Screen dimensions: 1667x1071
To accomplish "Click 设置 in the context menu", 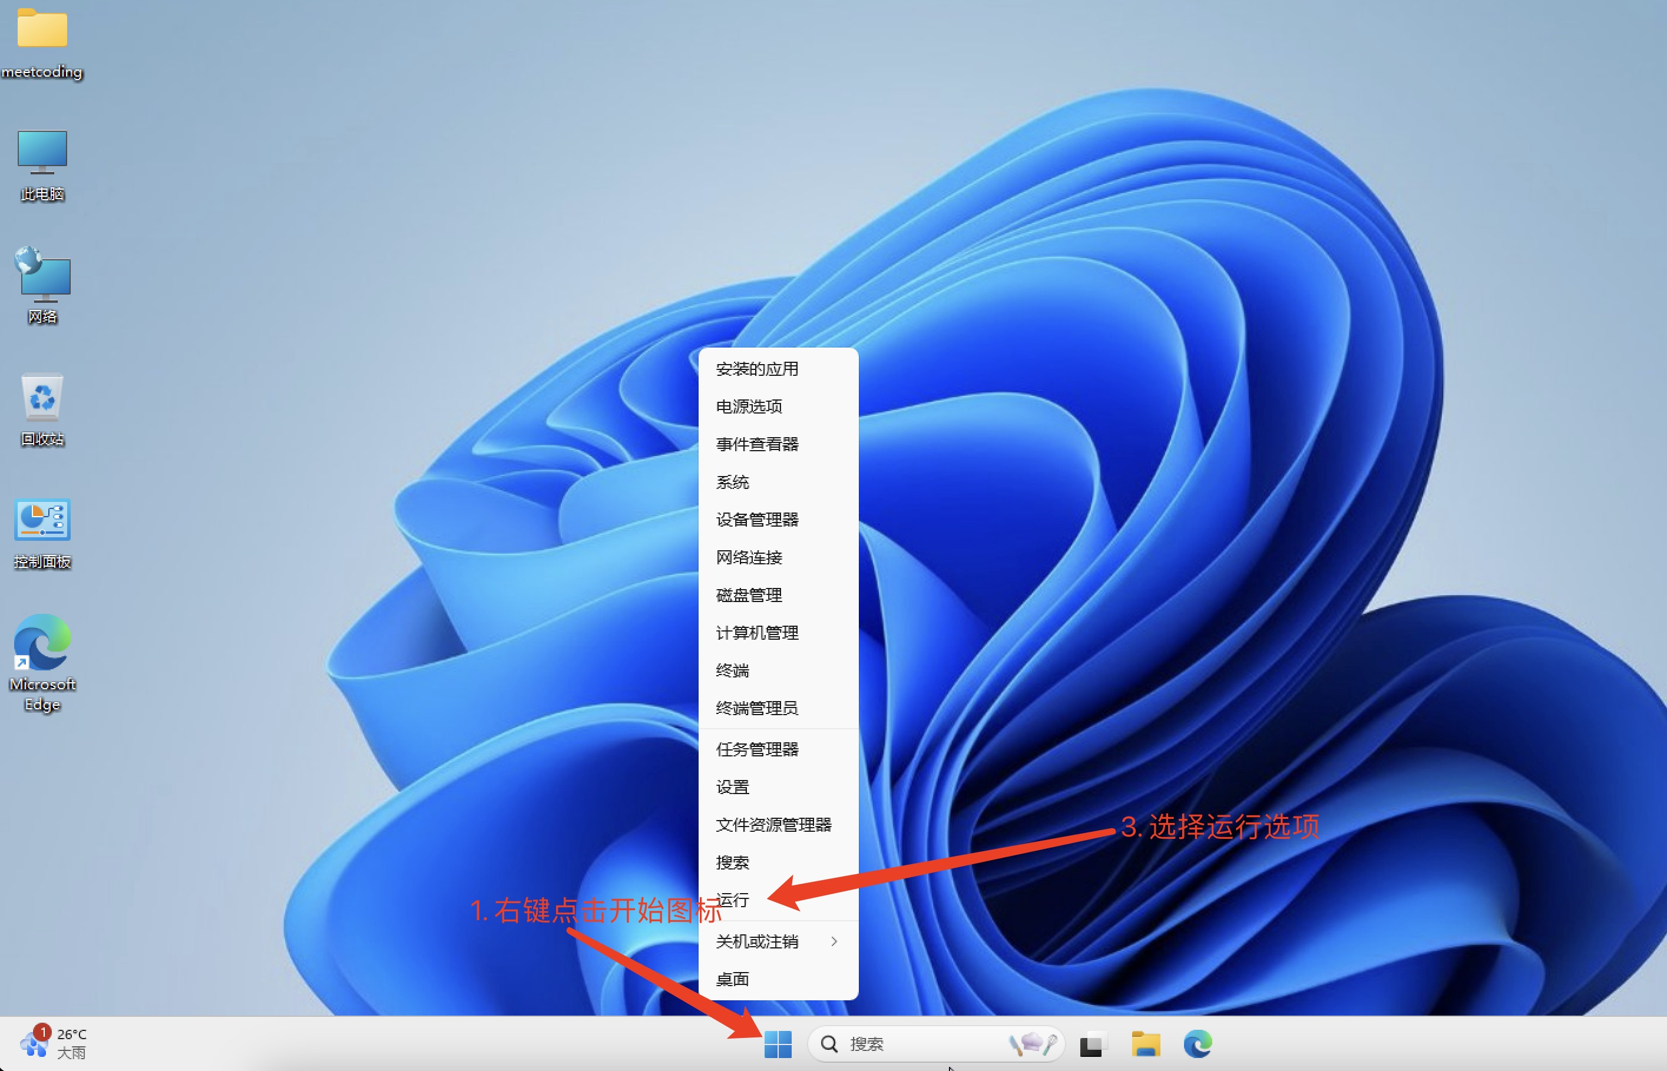I will coord(733,787).
